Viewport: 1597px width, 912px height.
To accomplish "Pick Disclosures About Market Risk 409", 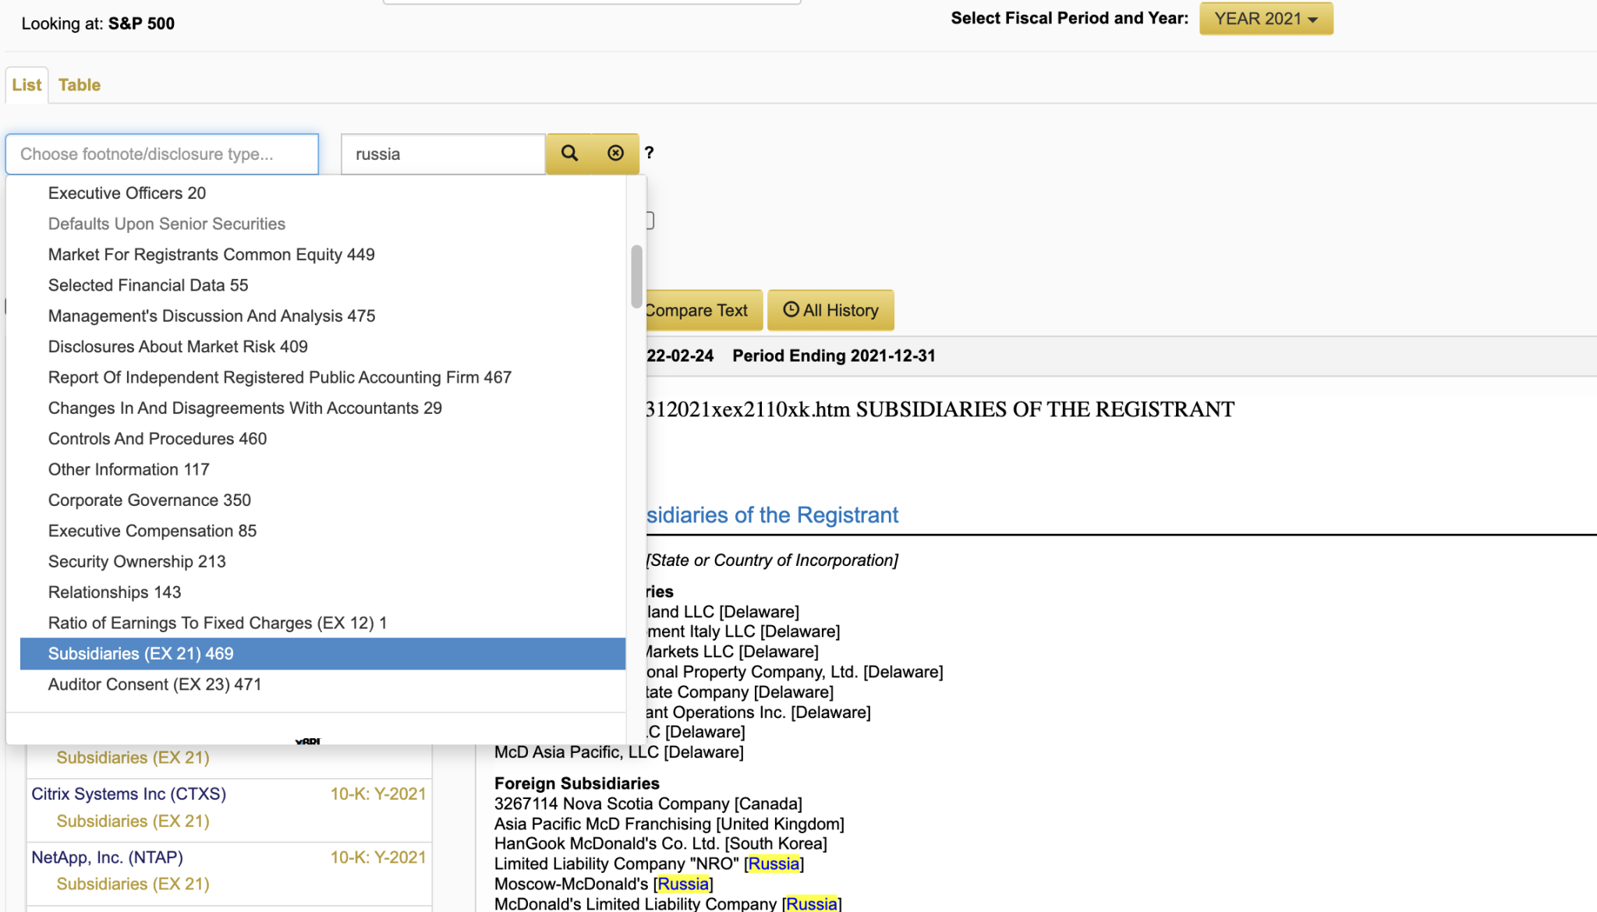I will pos(178,347).
